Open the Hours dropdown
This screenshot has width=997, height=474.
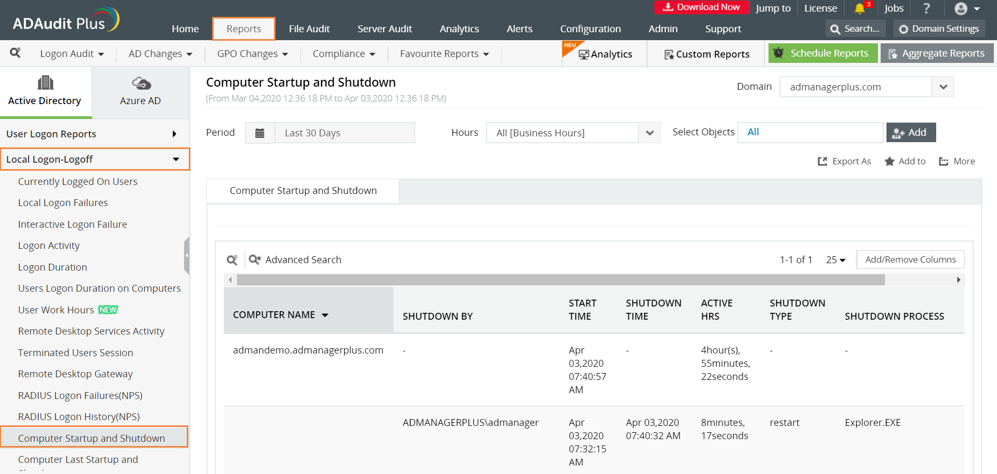[650, 133]
